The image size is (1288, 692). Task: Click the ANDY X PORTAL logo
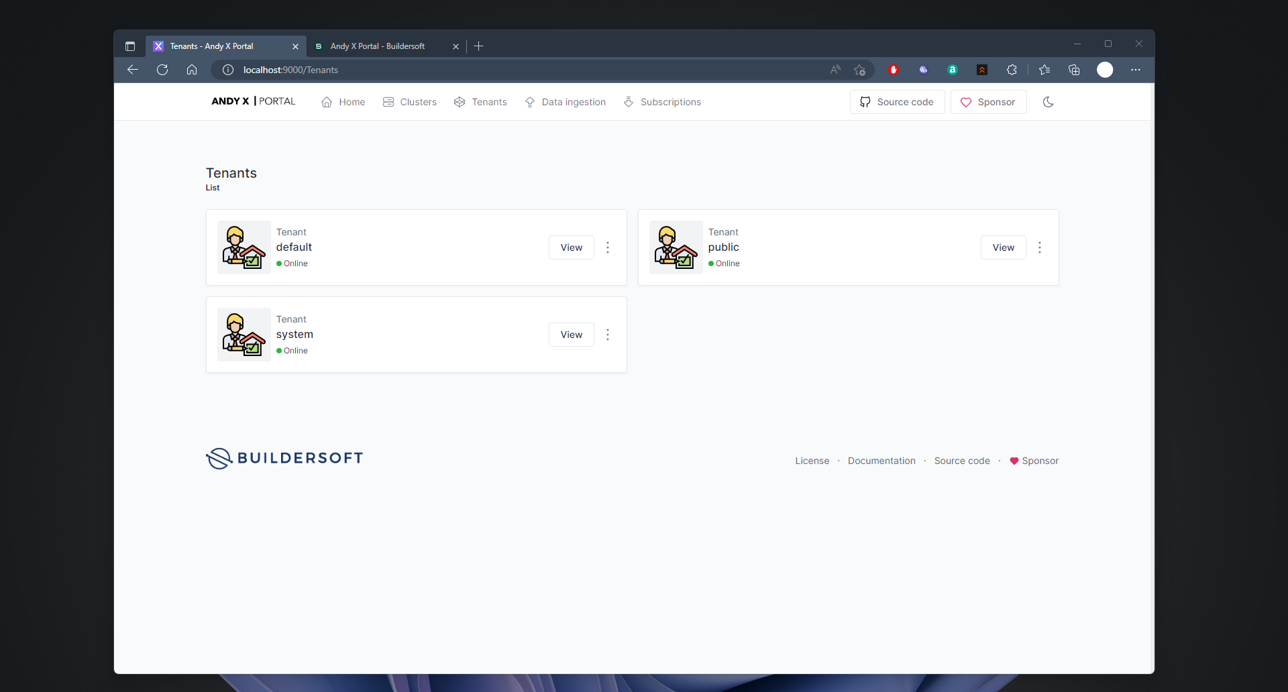pos(254,101)
